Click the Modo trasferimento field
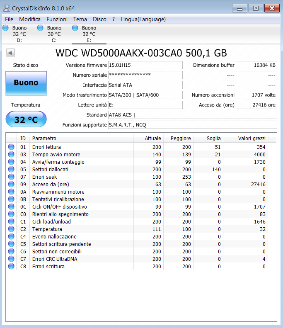The image size is (283, 328). click(145, 95)
